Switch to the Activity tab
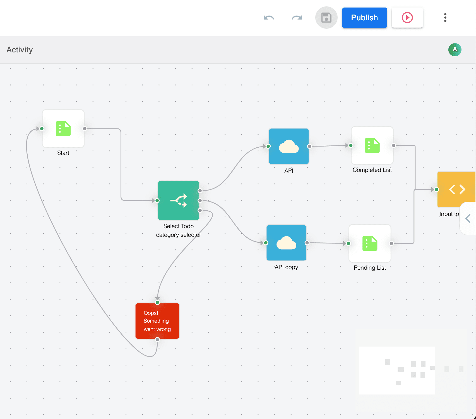The height and width of the screenshot is (419, 476). 20,50
